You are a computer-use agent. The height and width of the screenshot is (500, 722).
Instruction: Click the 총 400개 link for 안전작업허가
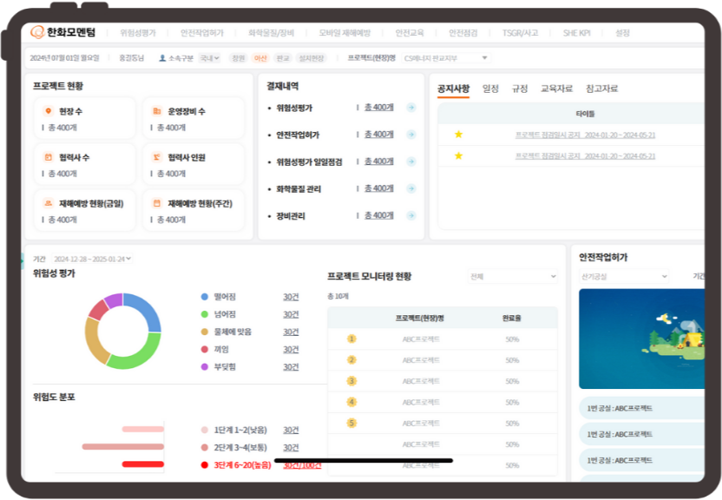[x=378, y=135]
